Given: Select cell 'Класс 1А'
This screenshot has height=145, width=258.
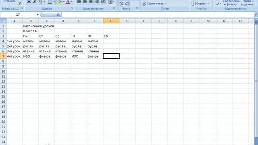Looking at the screenshot, I should coord(31,31).
